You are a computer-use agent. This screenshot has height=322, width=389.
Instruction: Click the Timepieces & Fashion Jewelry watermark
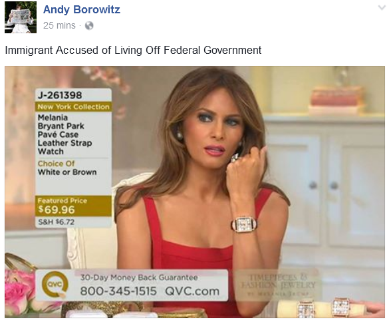click(x=278, y=283)
